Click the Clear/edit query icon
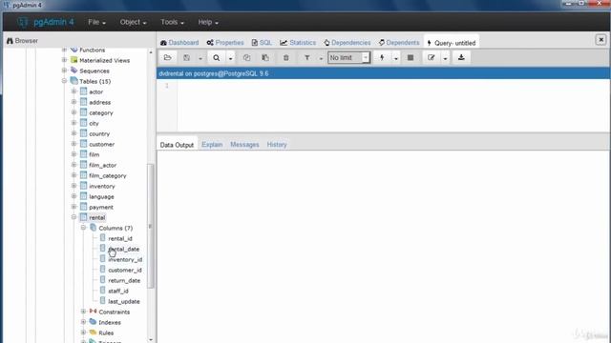The width and height of the screenshot is (611, 343). [431, 58]
